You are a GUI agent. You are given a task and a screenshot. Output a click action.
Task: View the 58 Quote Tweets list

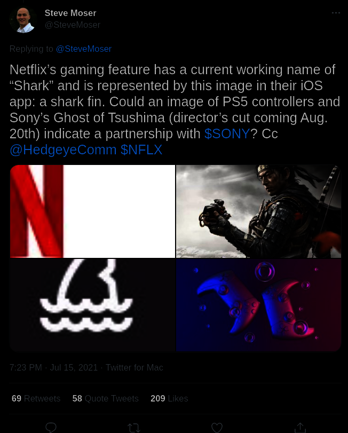click(x=106, y=398)
